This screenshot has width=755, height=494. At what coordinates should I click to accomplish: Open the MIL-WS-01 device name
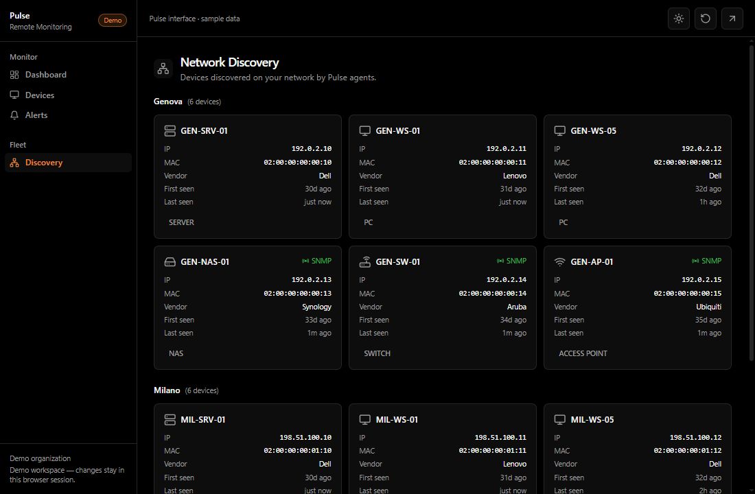click(397, 419)
